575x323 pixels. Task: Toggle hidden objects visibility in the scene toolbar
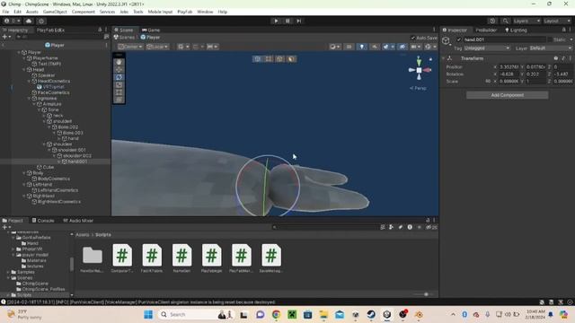[x=402, y=47]
